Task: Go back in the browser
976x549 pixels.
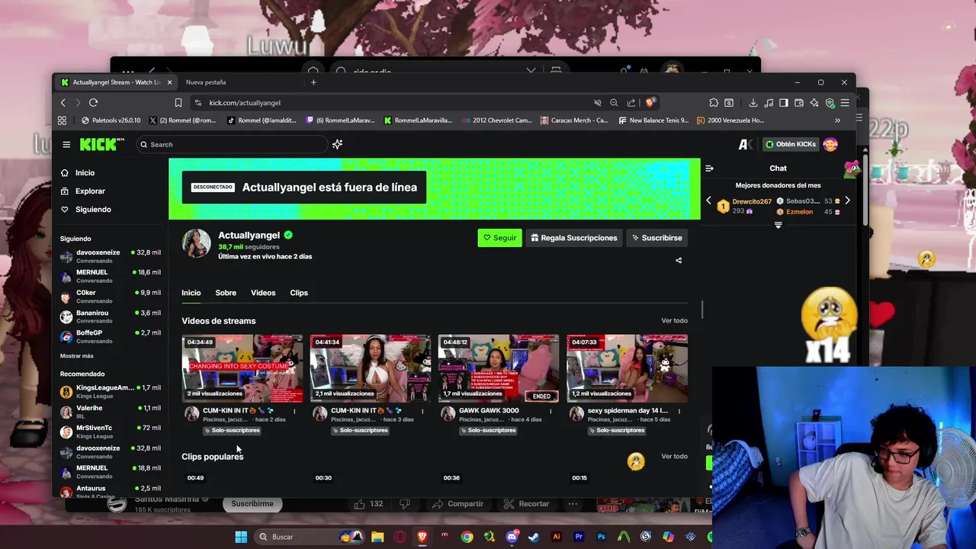Action: [x=63, y=103]
